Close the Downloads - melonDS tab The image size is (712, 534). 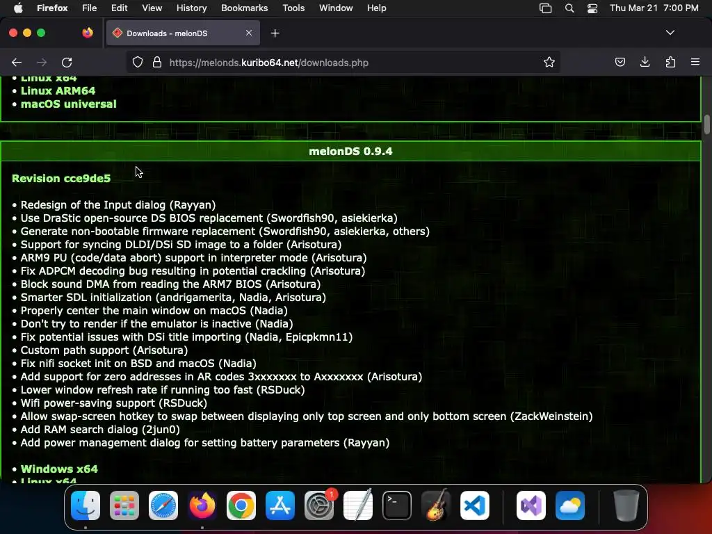click(249, 33)
